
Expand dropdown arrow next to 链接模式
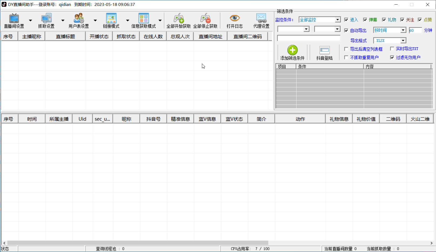127,20
